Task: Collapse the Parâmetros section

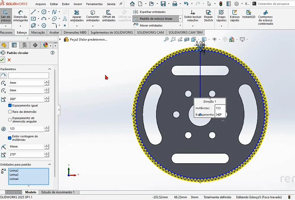Action: coord(50,69)
